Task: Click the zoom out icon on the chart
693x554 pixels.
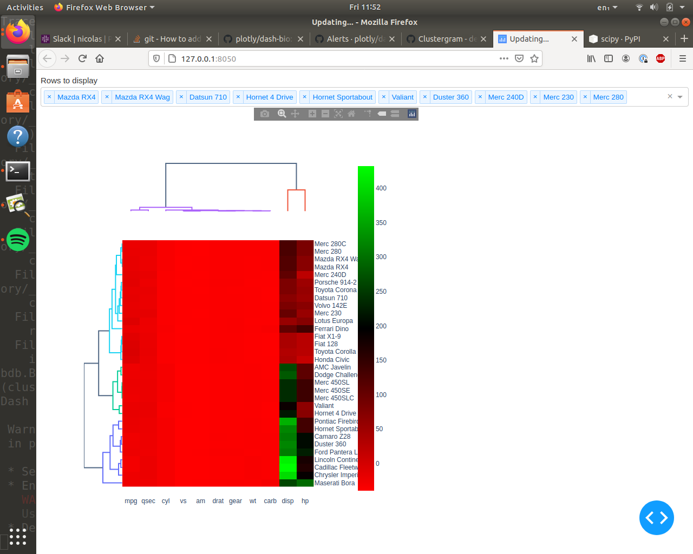Action: tap(325, 114)
